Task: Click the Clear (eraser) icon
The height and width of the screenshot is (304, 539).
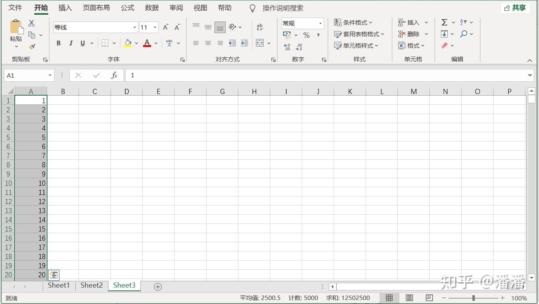Action: 444,45
